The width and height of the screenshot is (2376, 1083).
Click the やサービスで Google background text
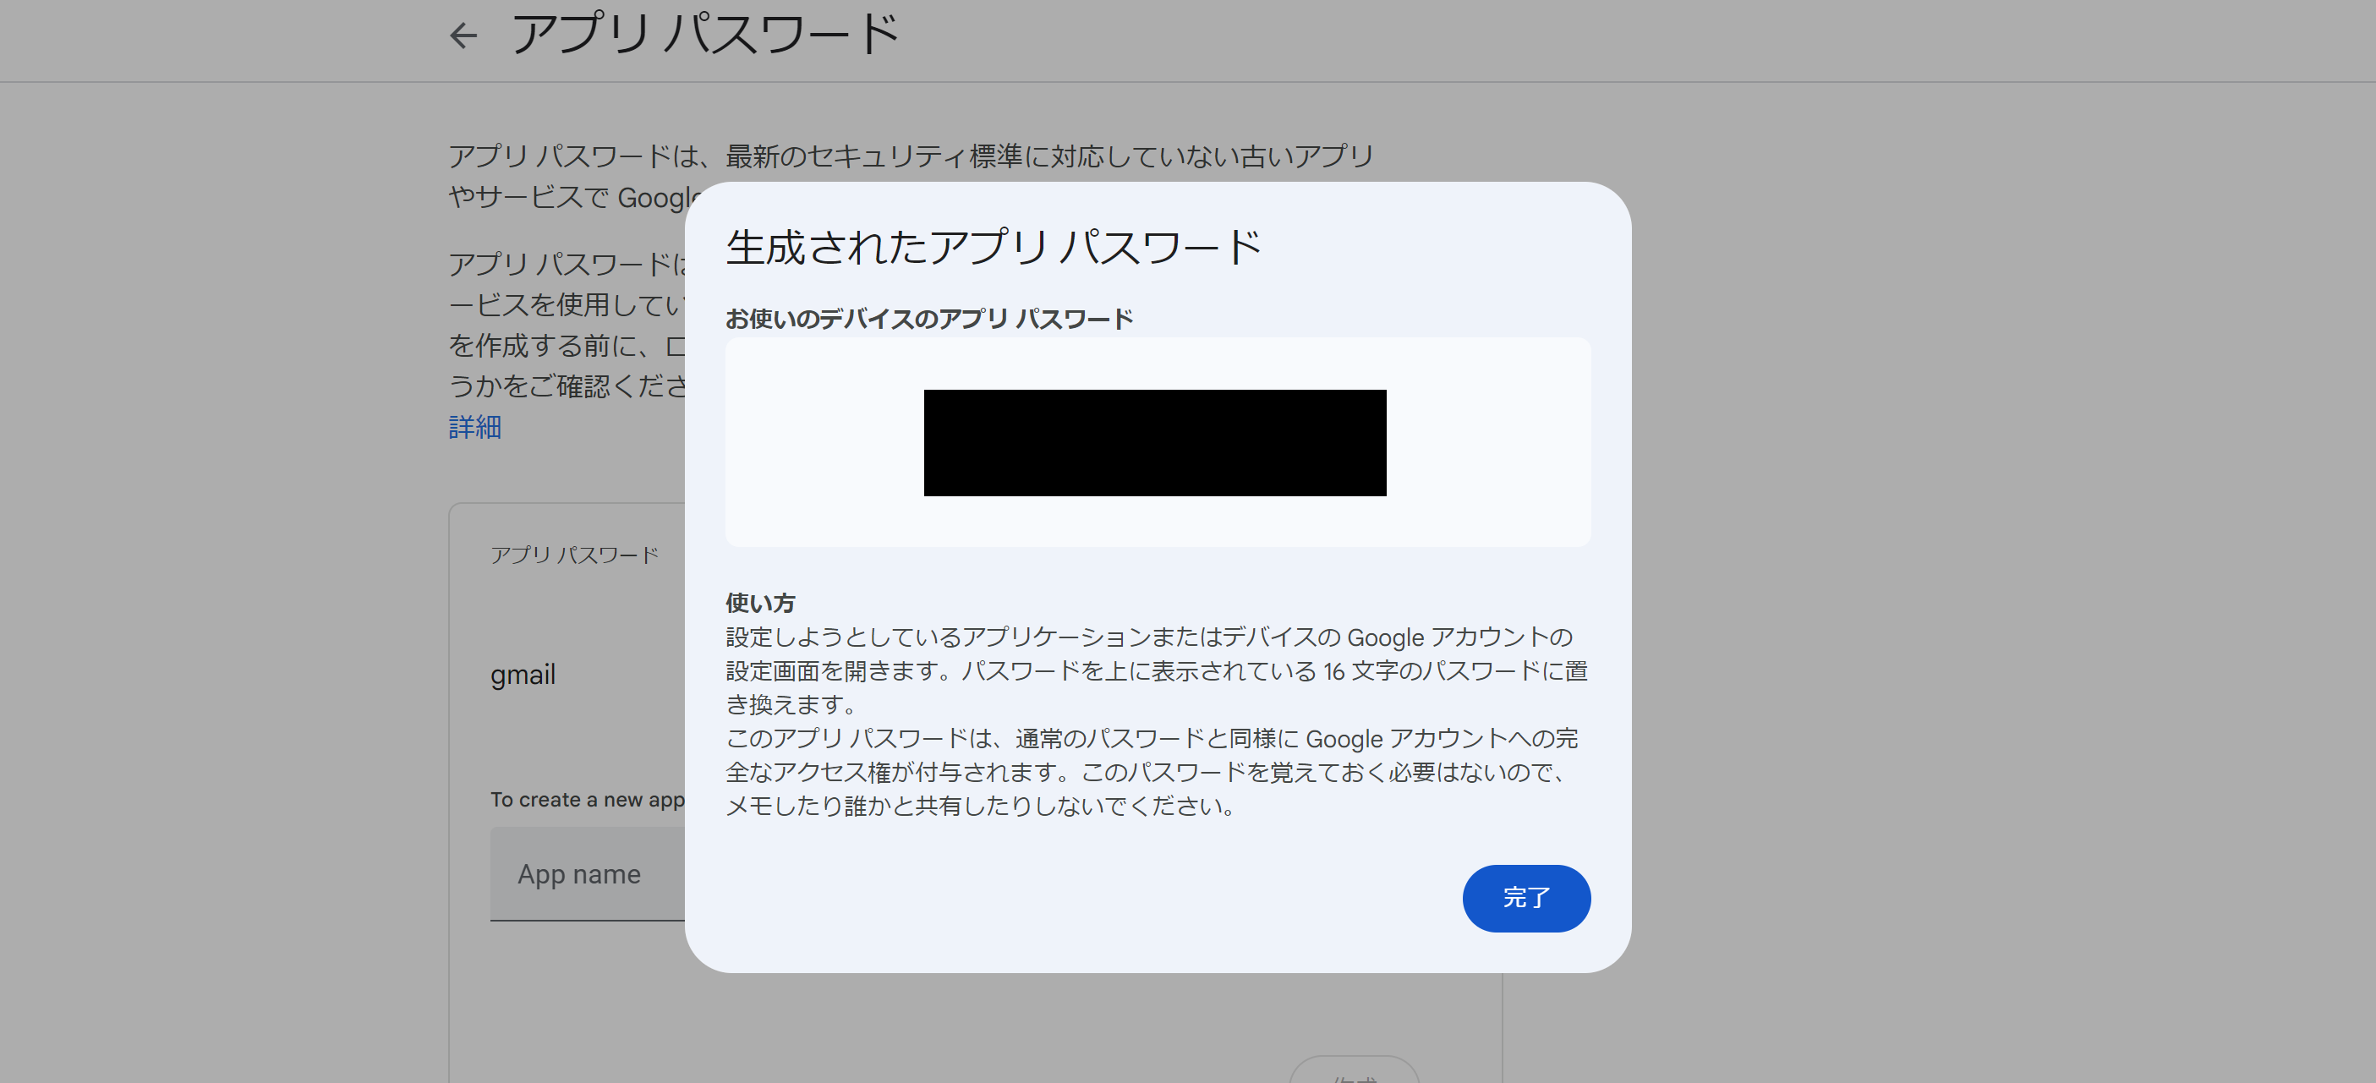tap(574, 196)
